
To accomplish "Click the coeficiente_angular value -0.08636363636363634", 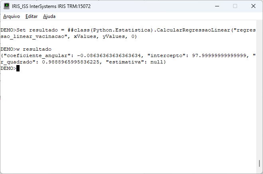I will 109,55.
